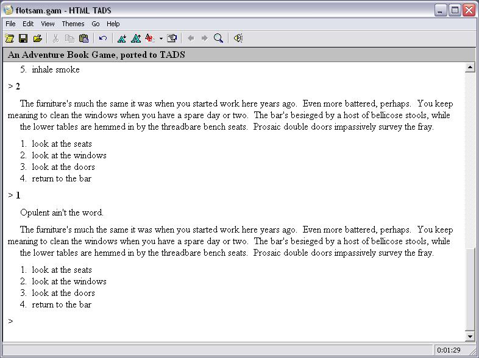Click the scrollbar down arrow

click(470, 336)
